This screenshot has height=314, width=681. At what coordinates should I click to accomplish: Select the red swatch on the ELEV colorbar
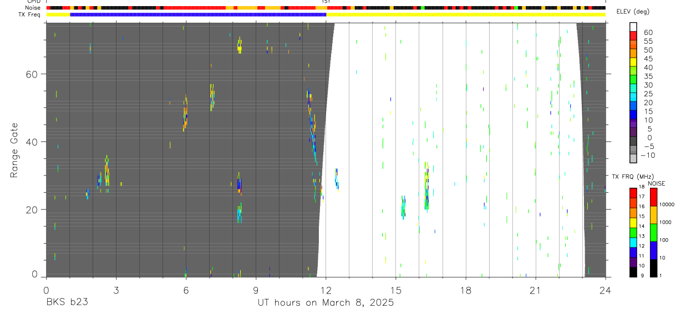tap(633, 35)
